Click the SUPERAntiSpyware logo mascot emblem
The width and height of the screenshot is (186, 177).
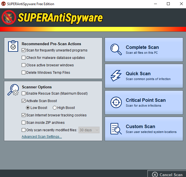(9, 17)
